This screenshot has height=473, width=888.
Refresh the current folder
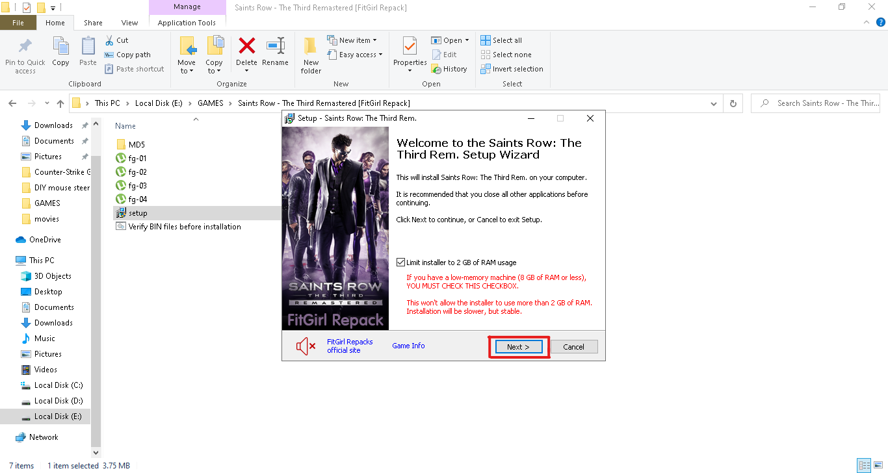(x=733, y=103)
